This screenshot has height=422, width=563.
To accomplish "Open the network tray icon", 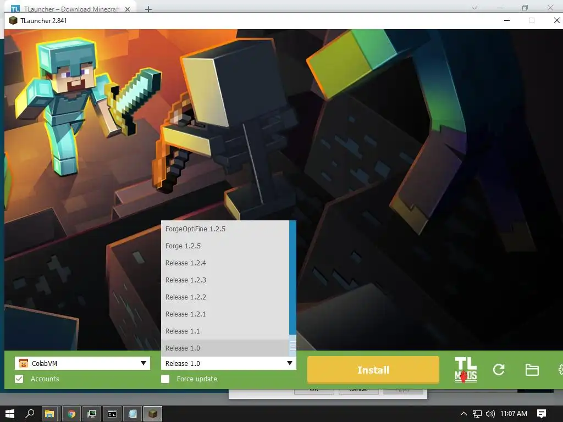I will point(477,414).
